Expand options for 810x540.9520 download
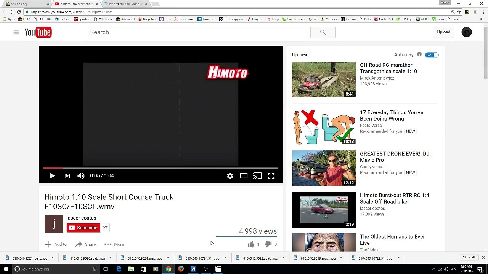 [110, 258]
